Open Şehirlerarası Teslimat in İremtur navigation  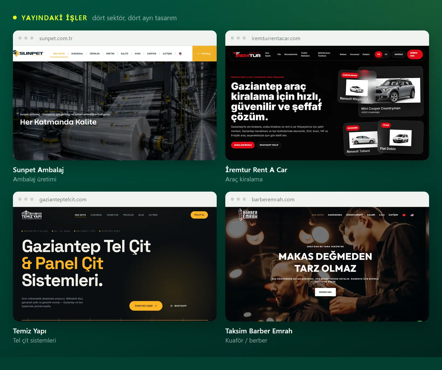tap(324, 54)
